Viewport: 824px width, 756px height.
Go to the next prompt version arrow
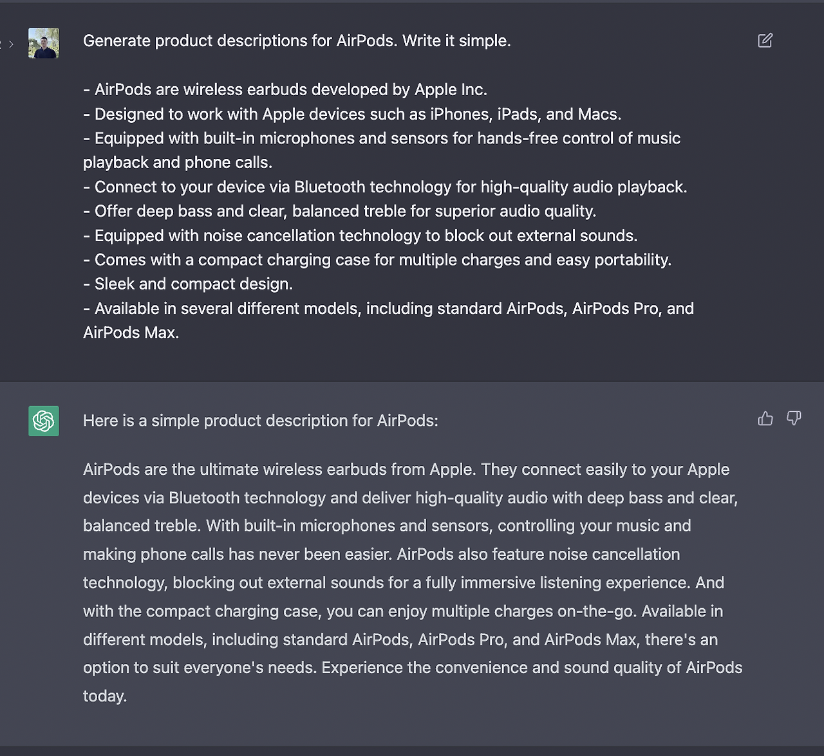click(x=11, y=44)
